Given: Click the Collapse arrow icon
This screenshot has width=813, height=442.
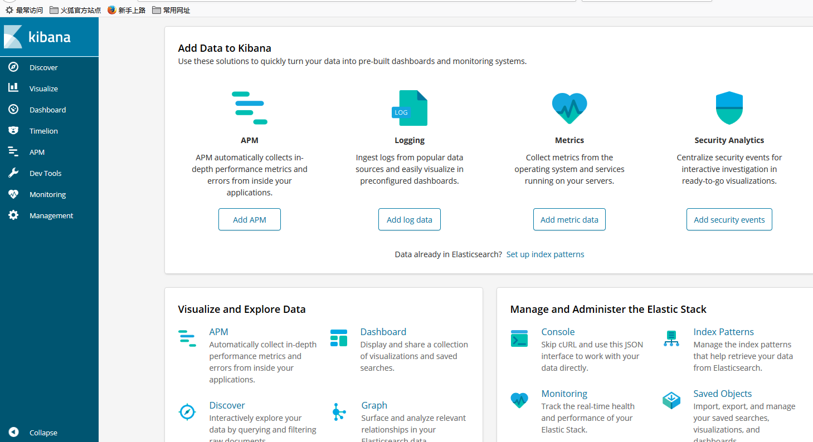Looking at the screenshot, I should coord(13,433).
